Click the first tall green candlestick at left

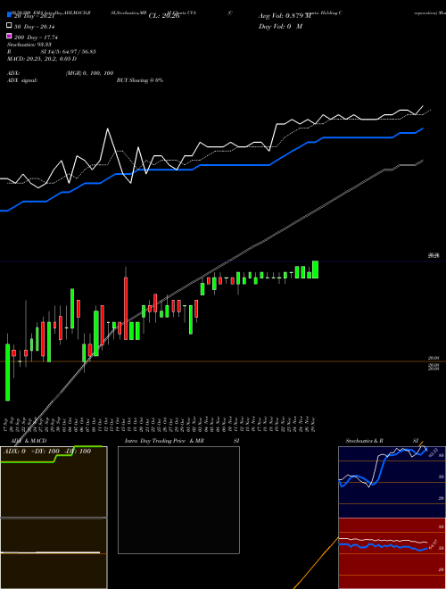(x=7, y=372)
